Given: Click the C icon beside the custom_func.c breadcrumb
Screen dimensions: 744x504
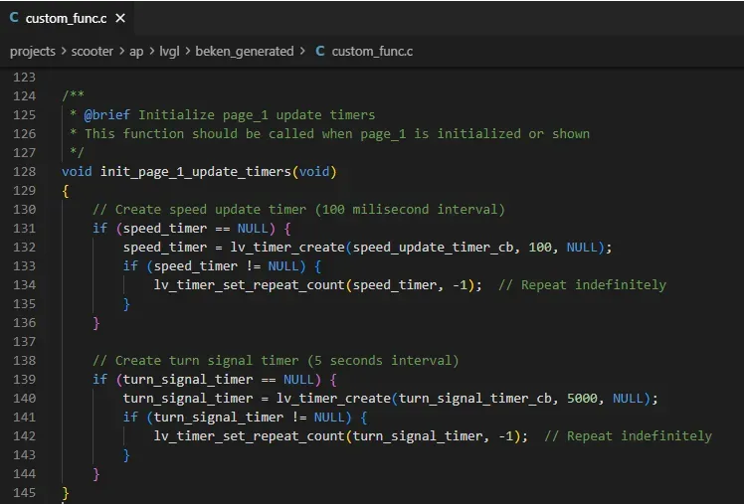Looking at the screenshot, I should coord(320,51).
